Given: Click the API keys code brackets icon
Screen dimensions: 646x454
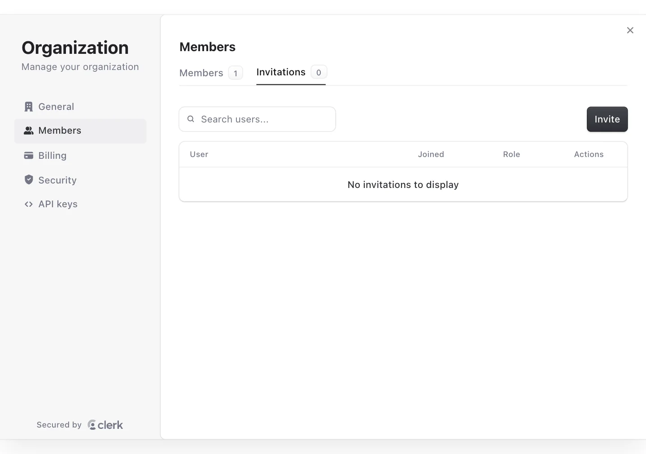Looking at the screenshot, I should pyautogui.click(x=29, y=204).
